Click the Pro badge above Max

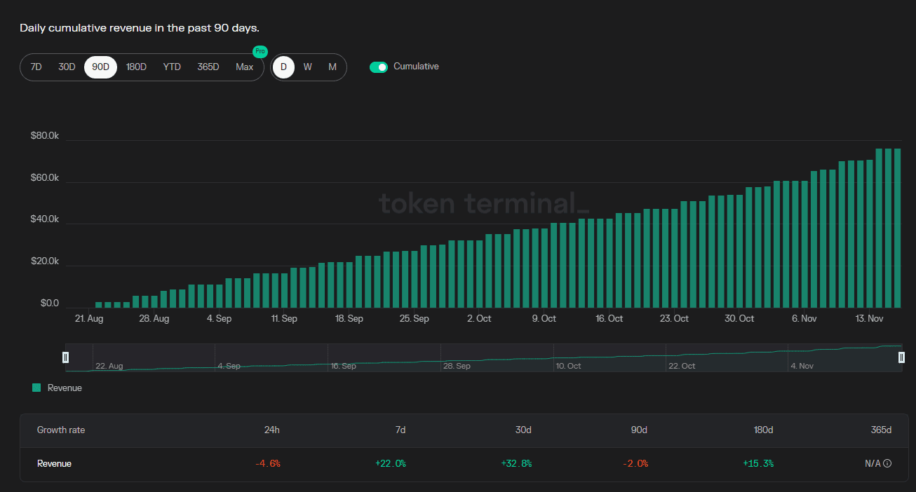[x=260, y=51]
